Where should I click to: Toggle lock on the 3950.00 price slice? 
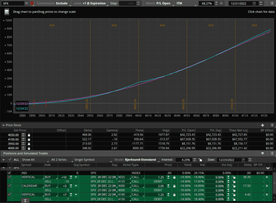(29, 144)
